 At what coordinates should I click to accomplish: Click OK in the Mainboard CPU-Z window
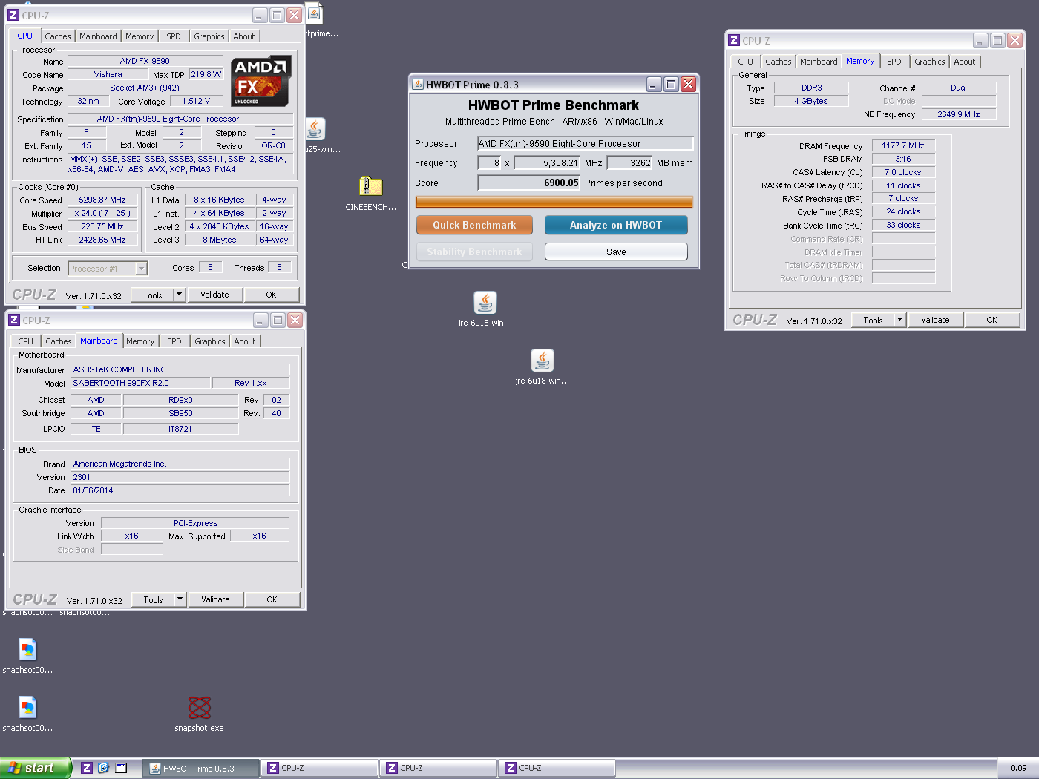pos(272,599)
